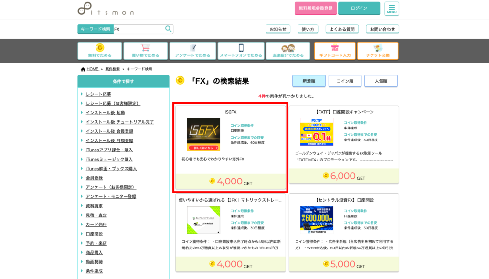Open the お問い合わせ page
The height and width of the screenshot is (279, 489).
383,29
